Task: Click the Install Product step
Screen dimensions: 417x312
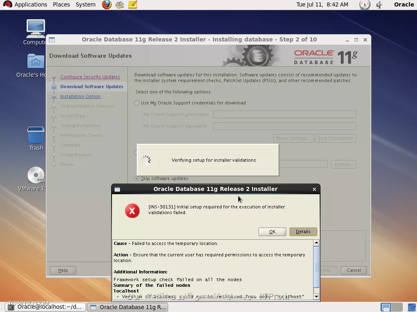Action: (76, 155)
